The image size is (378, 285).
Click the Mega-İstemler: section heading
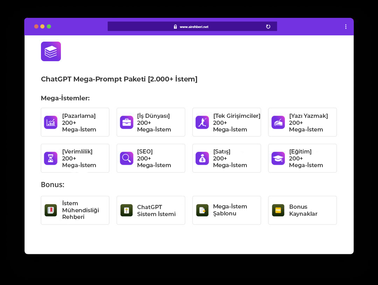click(x=65, y=98)
